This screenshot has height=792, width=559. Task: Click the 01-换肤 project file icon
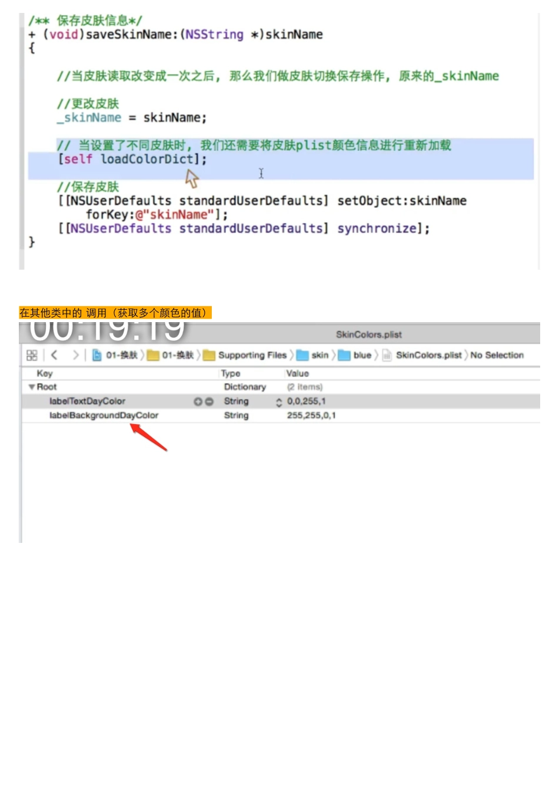[97, 355]
